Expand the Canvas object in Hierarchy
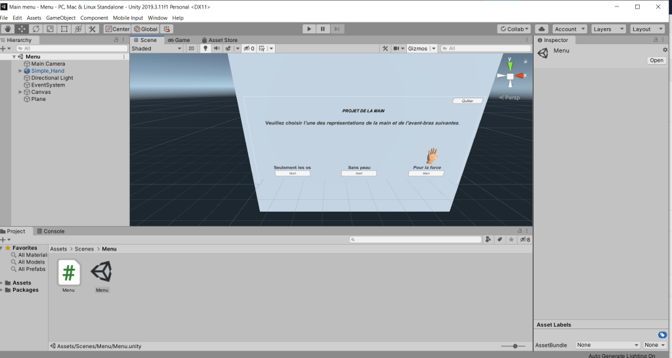 click(x=20, y=92)
